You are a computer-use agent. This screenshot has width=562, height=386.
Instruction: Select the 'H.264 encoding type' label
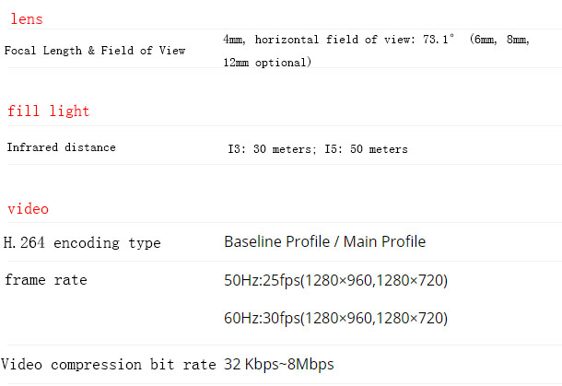coord(82,243)
